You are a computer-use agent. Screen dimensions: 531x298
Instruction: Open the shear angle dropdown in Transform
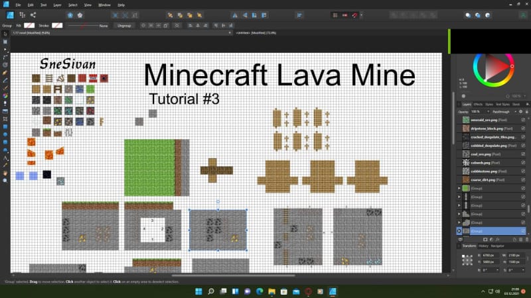[x=524, y=270]
